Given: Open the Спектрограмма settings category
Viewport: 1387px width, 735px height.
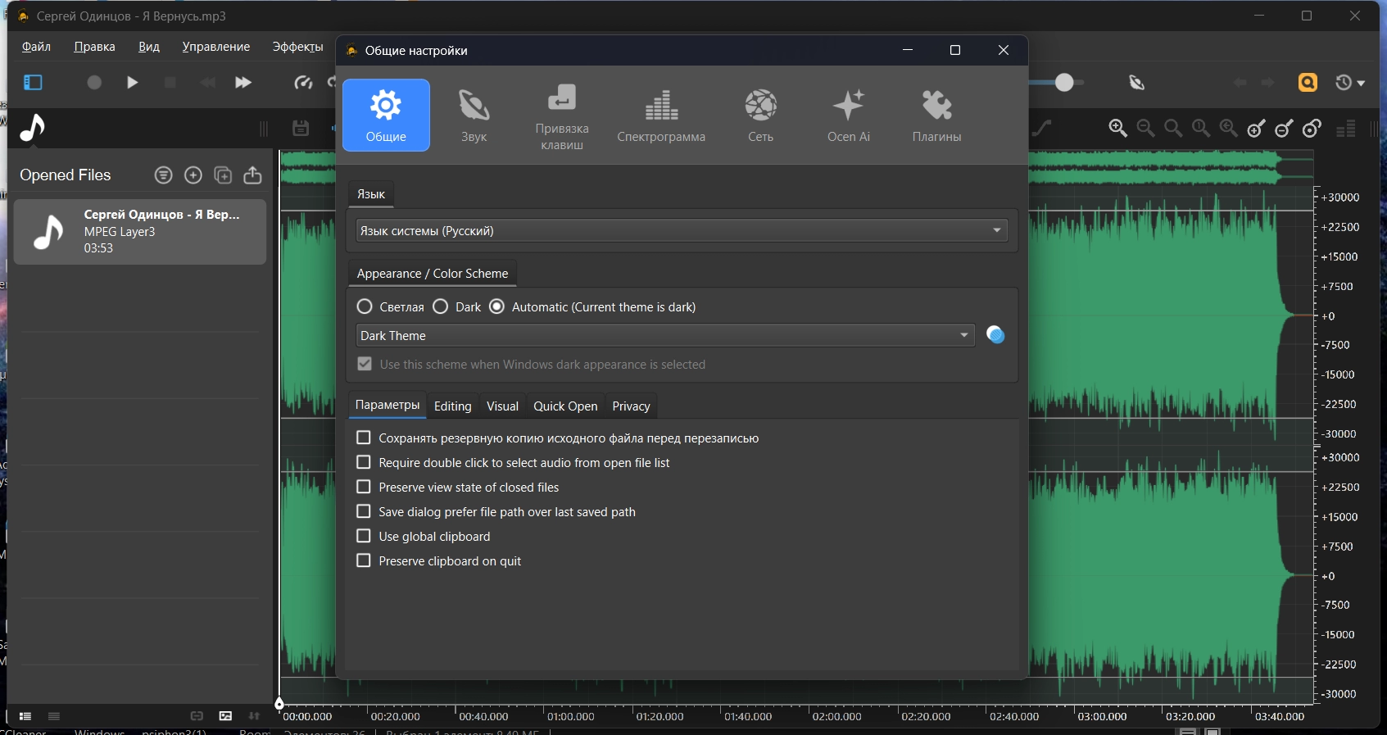Looking at the screenshot, I should coord(660,116).
